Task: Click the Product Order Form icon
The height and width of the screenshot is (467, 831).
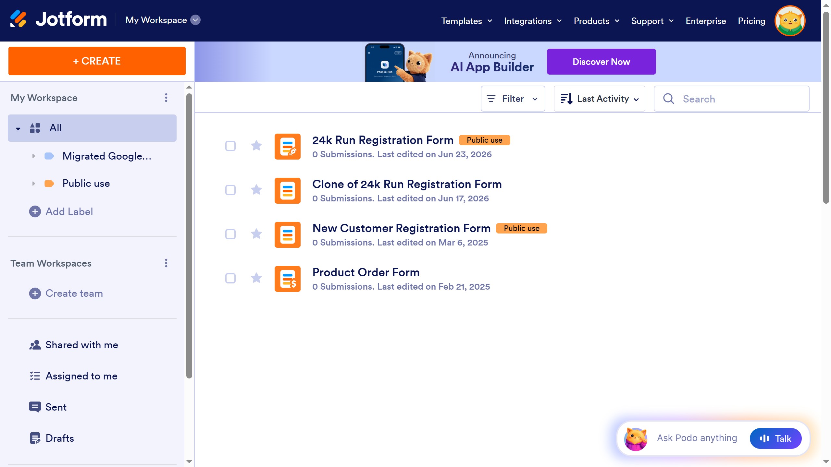Action: click(x=288, y=279)
